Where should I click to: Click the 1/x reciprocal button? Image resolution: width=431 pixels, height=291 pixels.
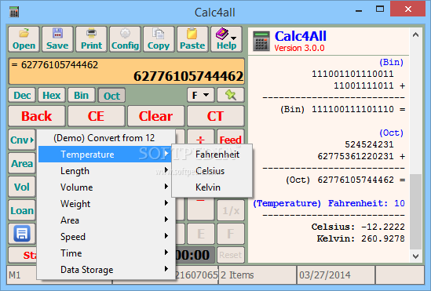pyautogui.click(x=231, y=210)
